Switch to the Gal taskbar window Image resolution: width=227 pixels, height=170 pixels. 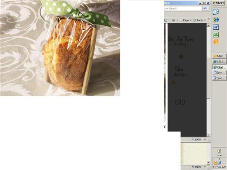pyautogui.click(x=219, y=67)
